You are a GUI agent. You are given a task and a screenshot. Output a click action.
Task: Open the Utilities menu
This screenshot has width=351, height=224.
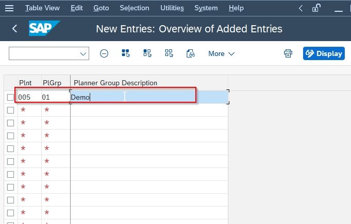pyautogui.click(x=172, y=8)
